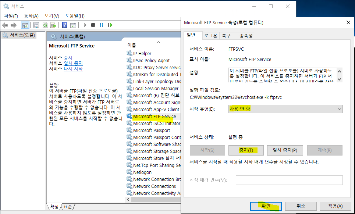Click the 중지(T) button
The height and width of the screenshot is (214, 355).
click(x=246, y=150)
